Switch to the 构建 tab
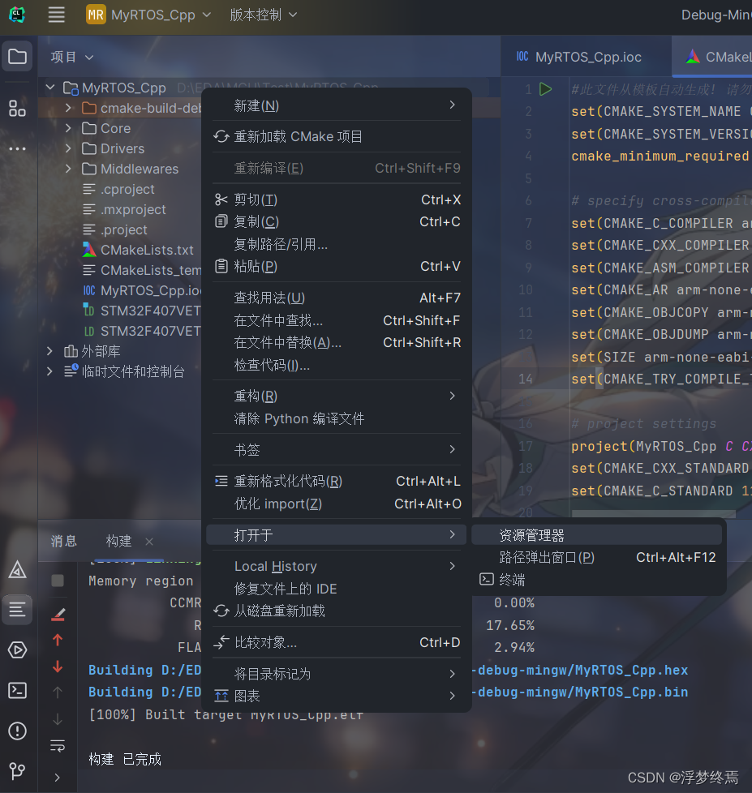Viewport: 752px width, 793px height. tap(119, 541)
